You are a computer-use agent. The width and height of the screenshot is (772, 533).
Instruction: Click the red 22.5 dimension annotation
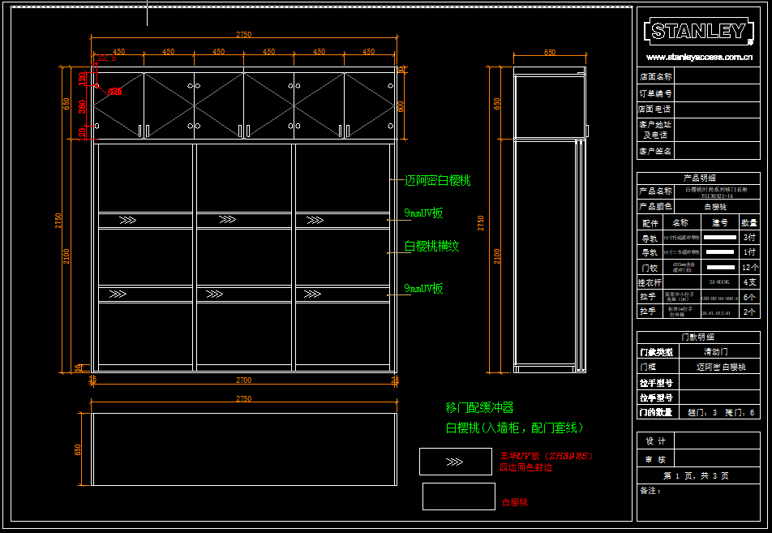(x=106, y=58)
